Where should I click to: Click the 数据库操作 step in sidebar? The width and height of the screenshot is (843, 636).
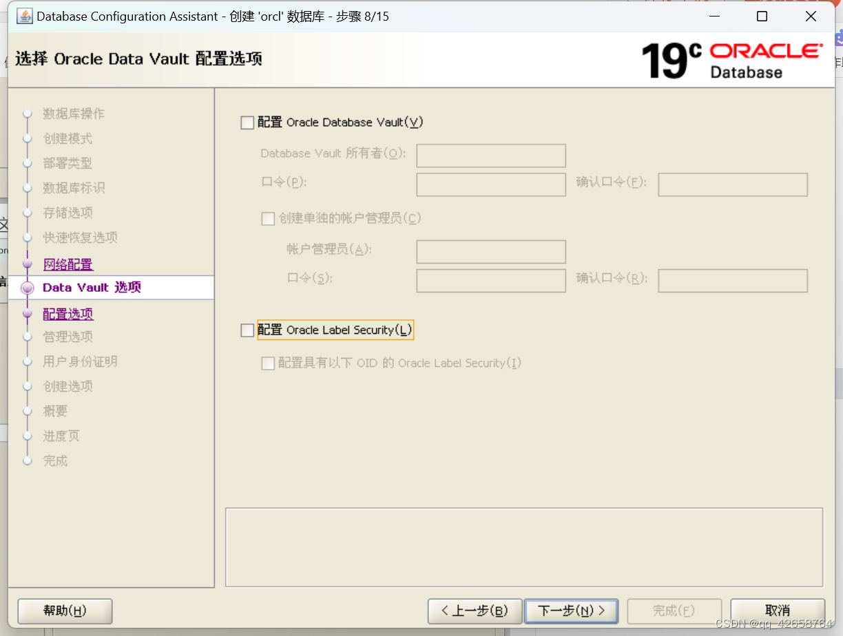(74, 114)
